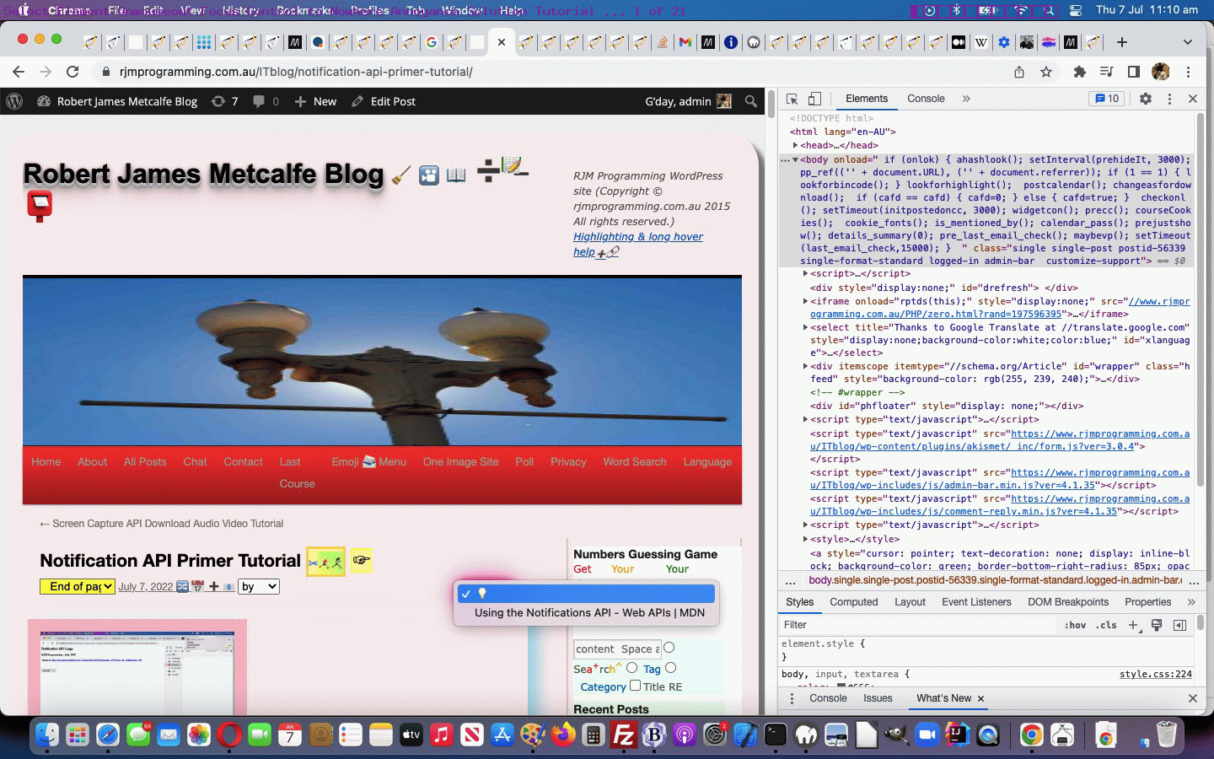Open the Layout tab in DevTools
The width and height of the screenshot is (1214, 759).
910,602
